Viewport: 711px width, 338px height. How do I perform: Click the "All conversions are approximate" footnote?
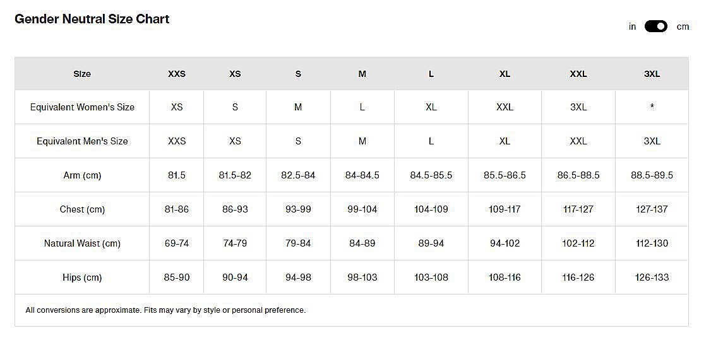pos(165,310)
